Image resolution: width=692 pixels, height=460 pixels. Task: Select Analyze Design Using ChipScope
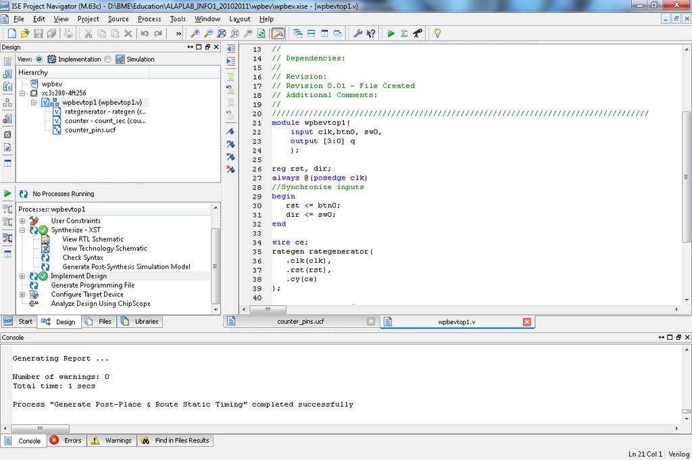coord(101,304)
